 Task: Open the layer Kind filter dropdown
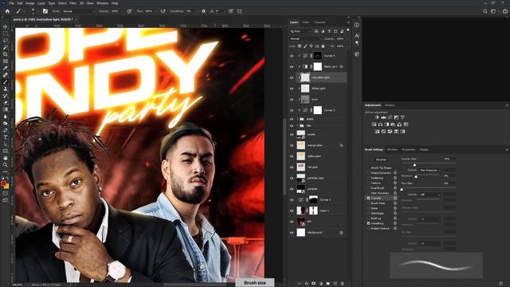300,31
